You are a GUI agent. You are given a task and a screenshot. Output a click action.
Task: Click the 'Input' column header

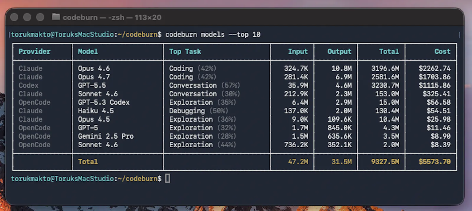[x=298, y=52]
